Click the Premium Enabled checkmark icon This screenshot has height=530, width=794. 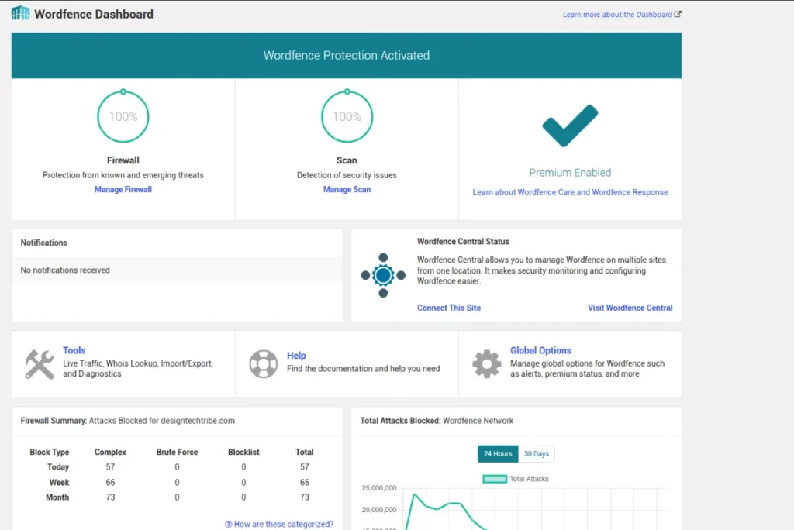570,126
